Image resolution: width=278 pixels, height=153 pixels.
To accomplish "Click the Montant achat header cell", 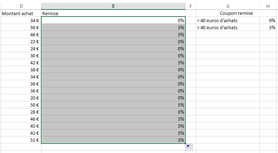I will point(21,13).
